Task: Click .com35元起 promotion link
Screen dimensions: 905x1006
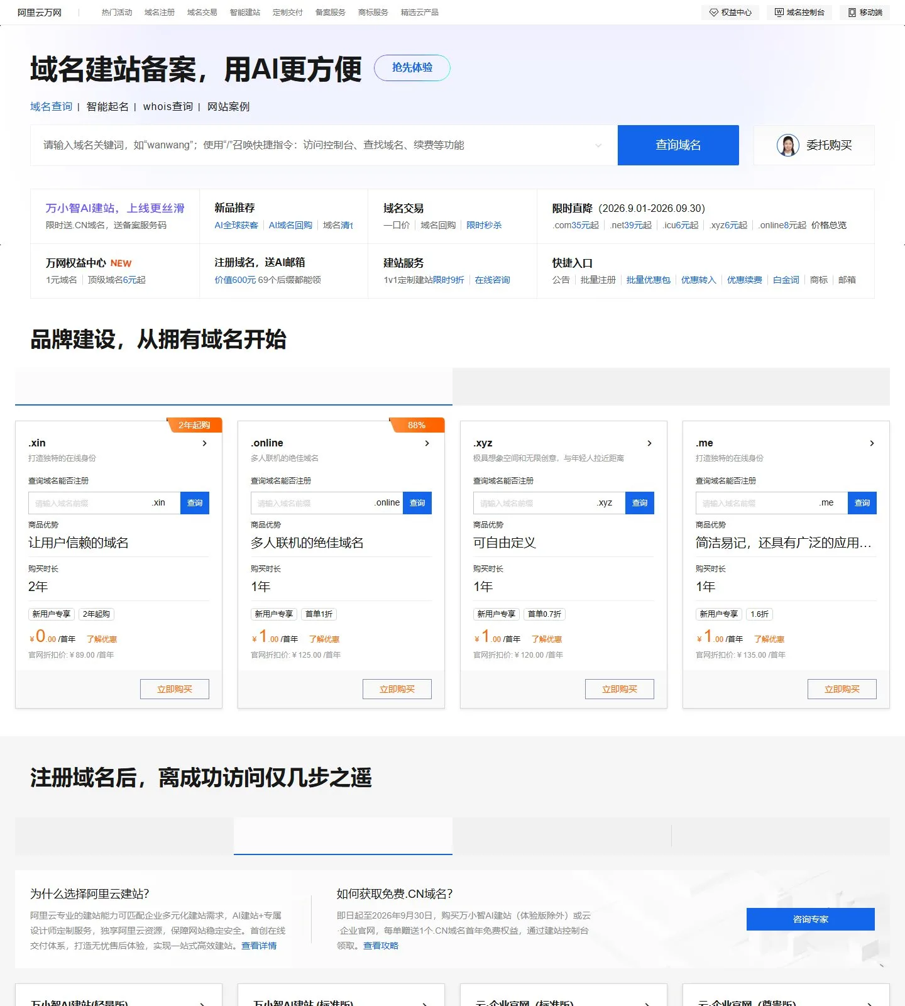Action: [576, 225]
